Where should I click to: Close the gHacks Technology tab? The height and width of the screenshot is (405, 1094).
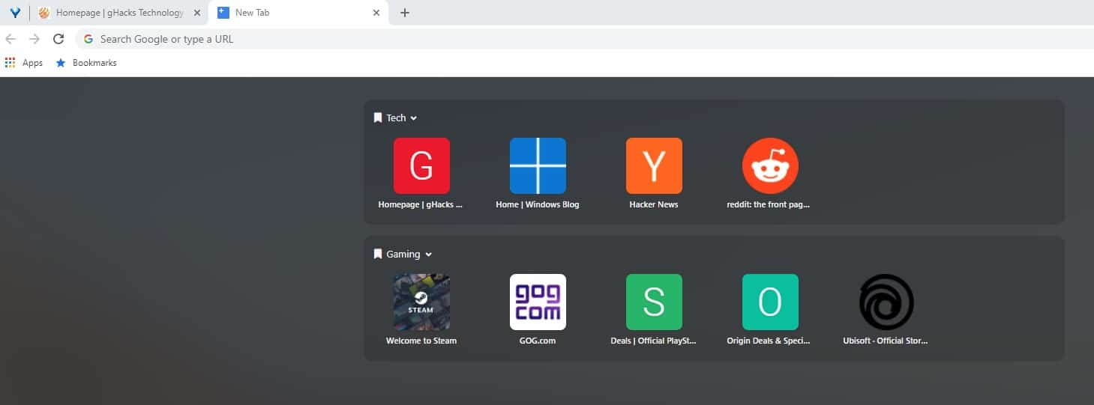[x=197, y=13]
